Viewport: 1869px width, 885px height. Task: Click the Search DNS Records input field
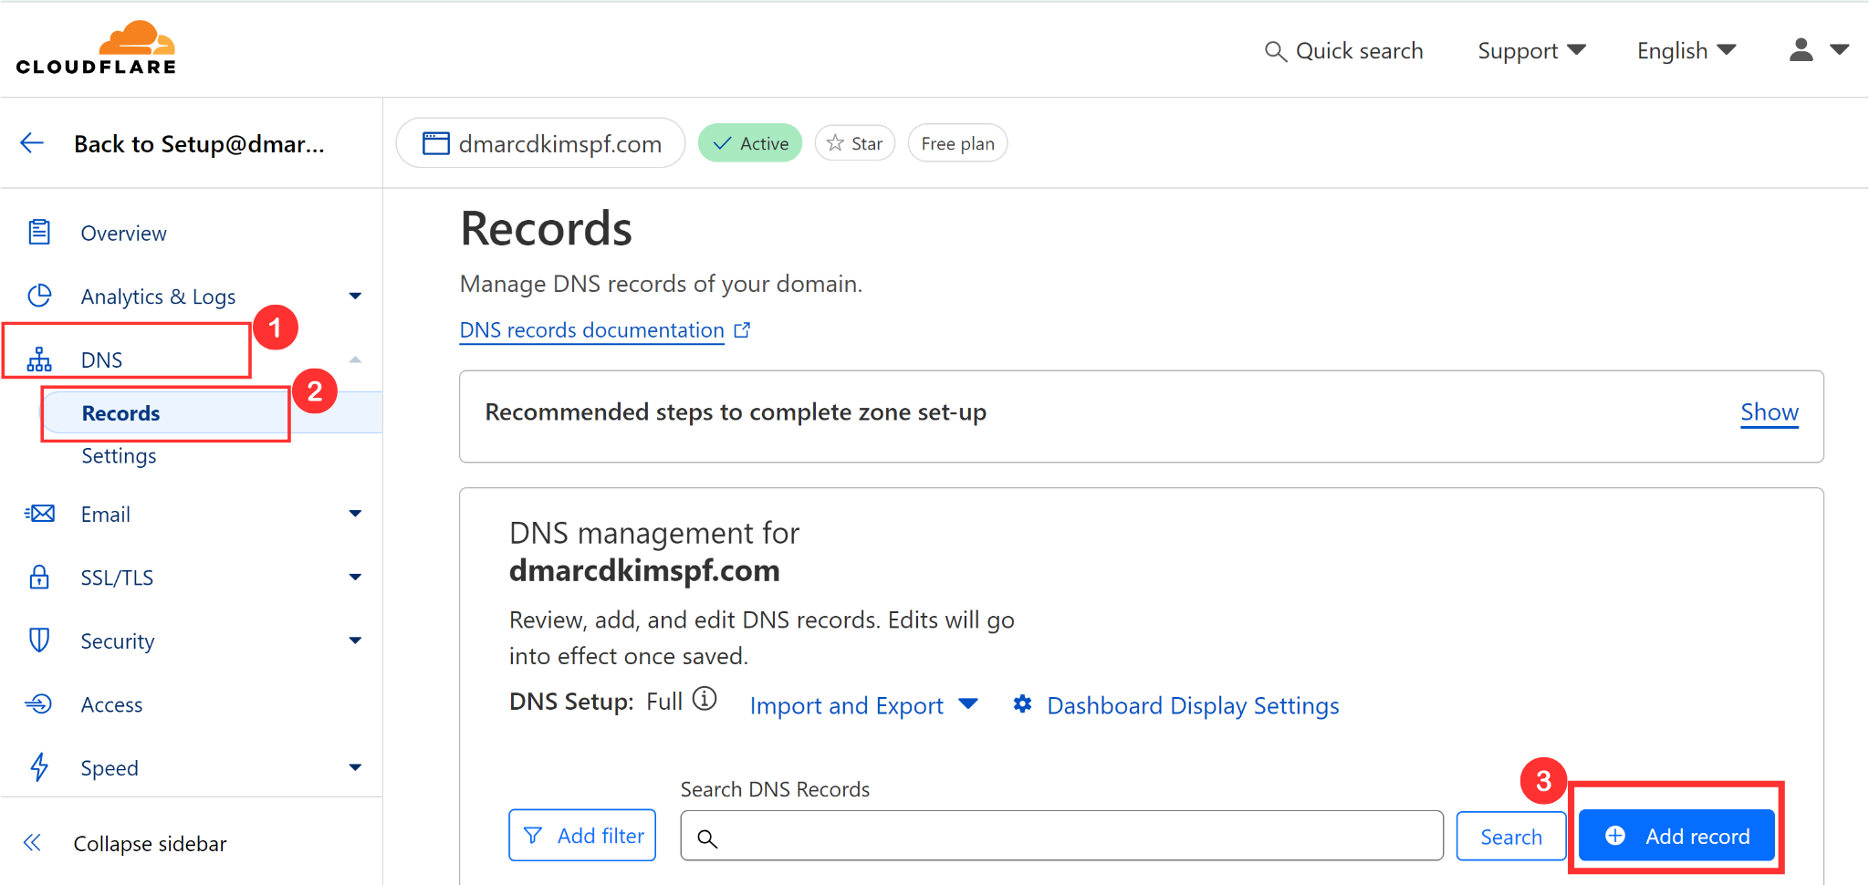(x=1061, y=836)
